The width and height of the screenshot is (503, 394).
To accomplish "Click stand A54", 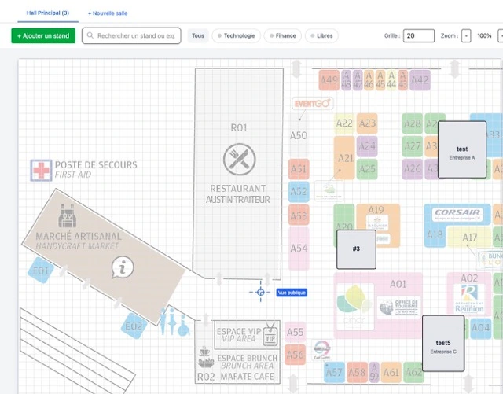I will pyautogui.click(x=299, y=249).
